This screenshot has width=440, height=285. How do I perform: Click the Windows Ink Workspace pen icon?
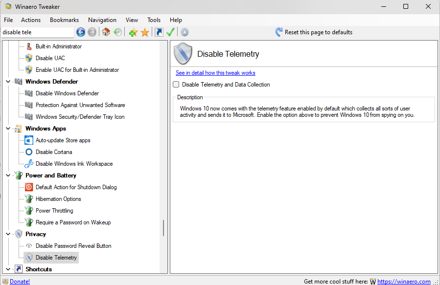pos(29,164)
